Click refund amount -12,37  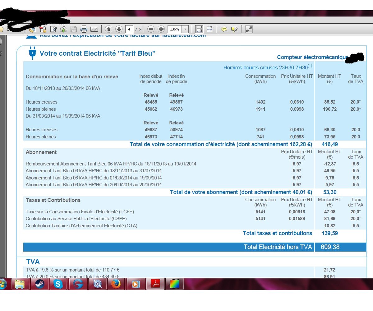tap(330, 164)
